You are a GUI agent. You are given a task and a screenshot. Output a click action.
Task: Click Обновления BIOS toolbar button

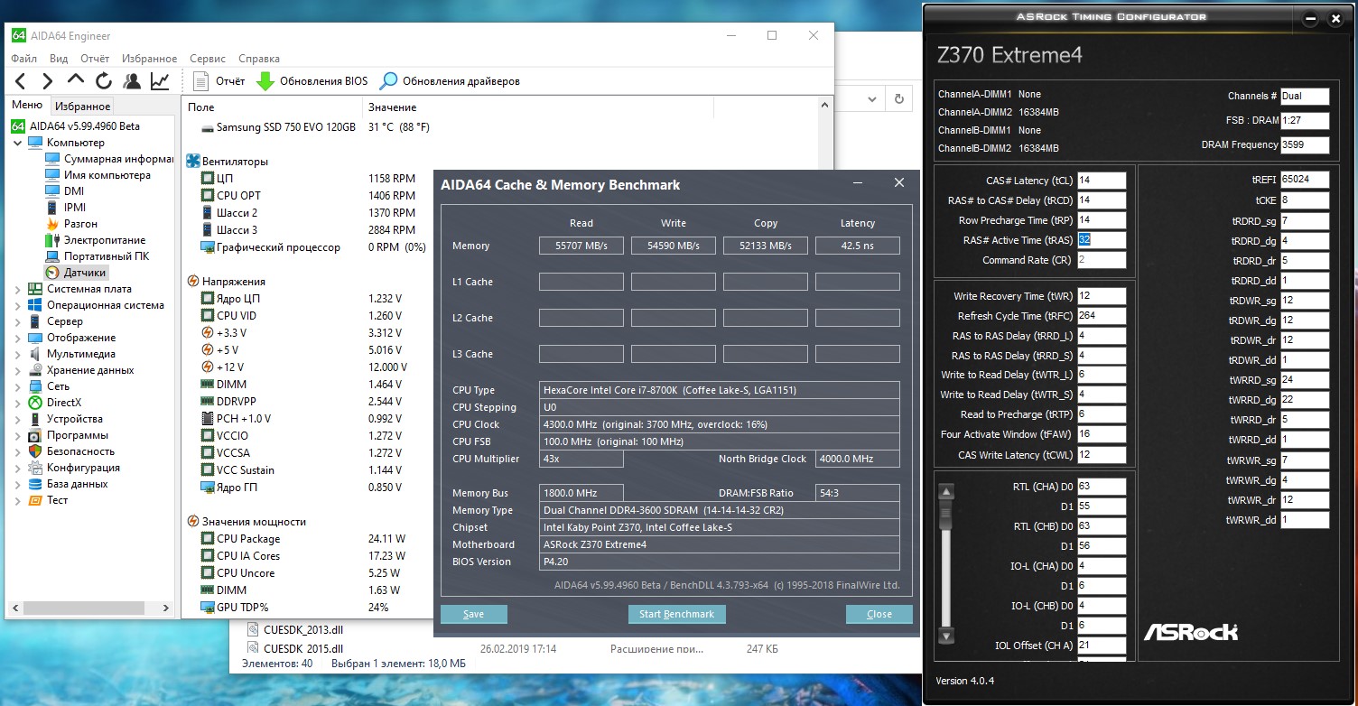[312, 81]
